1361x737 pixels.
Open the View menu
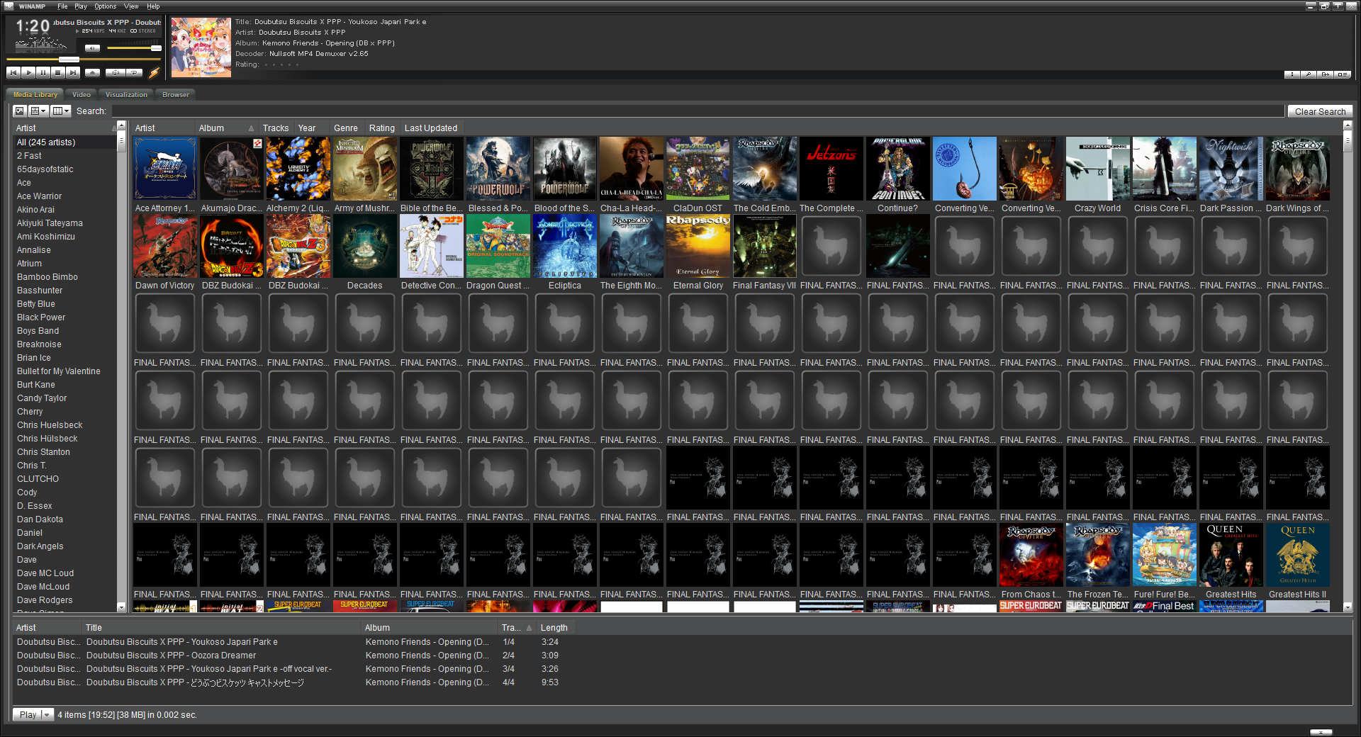131,6
